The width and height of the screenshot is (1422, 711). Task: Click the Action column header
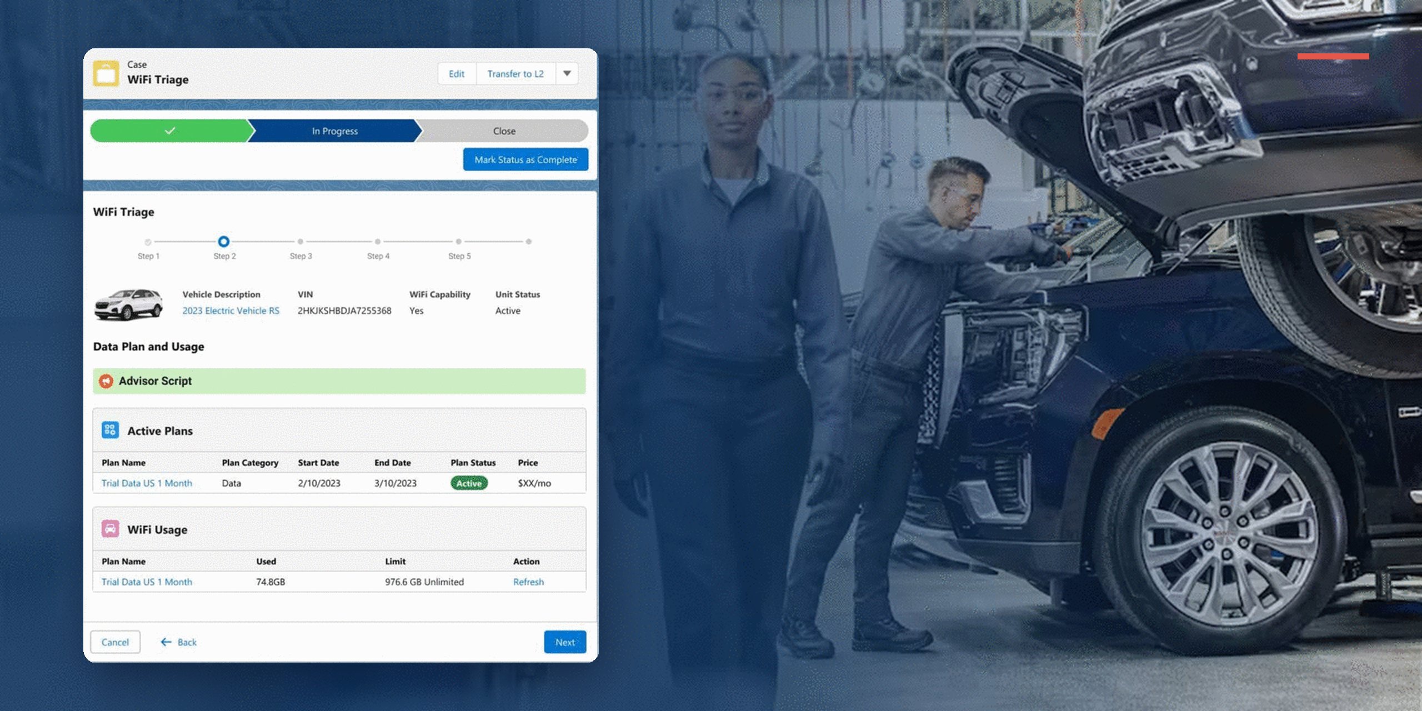526,562
